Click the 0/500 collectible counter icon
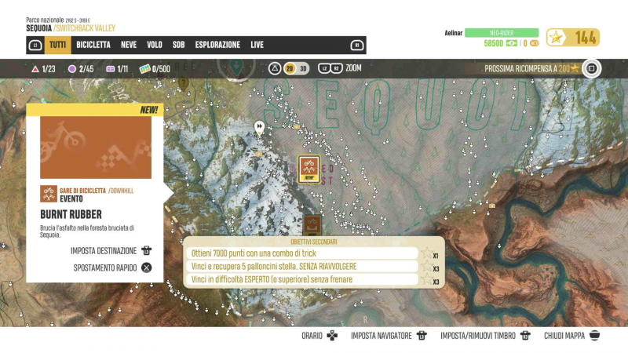This screenshot has width=628, height=353. click(x=144, y=69)
